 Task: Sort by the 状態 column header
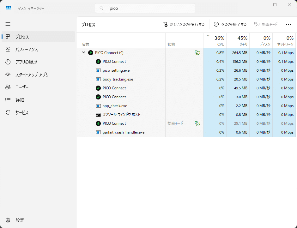pyautogui.click(x=184, y=40)
